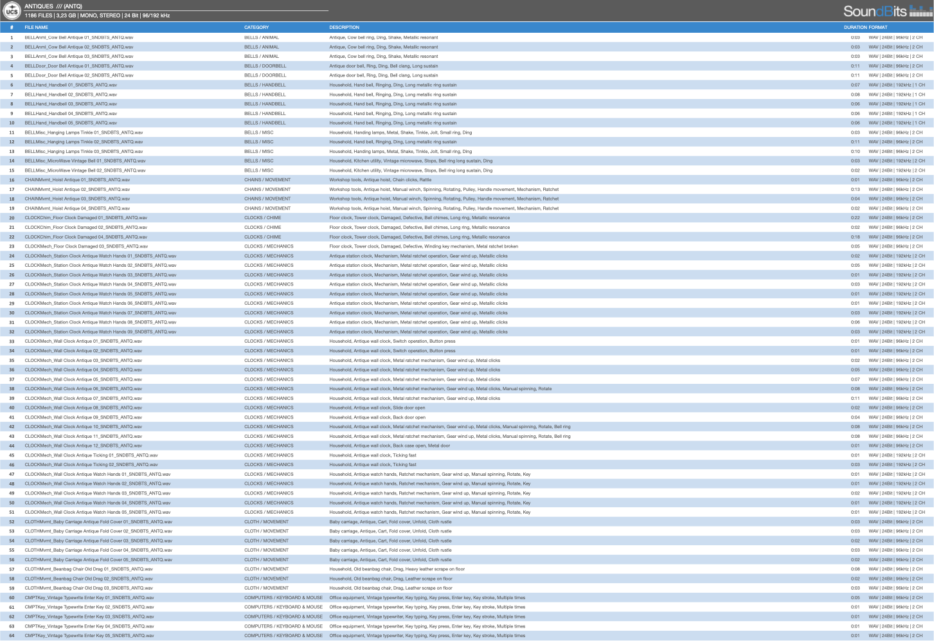Click the FORMAT column header

point(878,28)
